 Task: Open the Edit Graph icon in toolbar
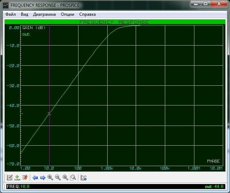pos(10,178)
